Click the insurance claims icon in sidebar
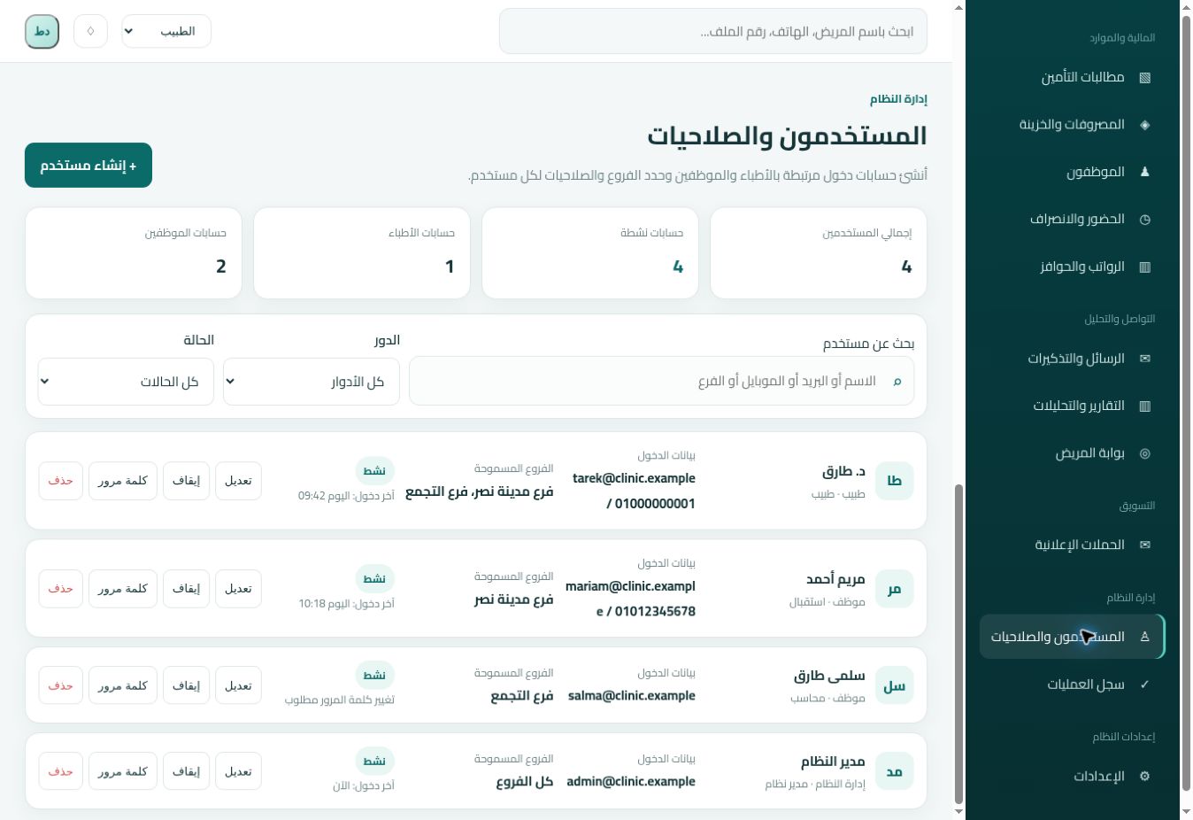 tap(1144, 77)
